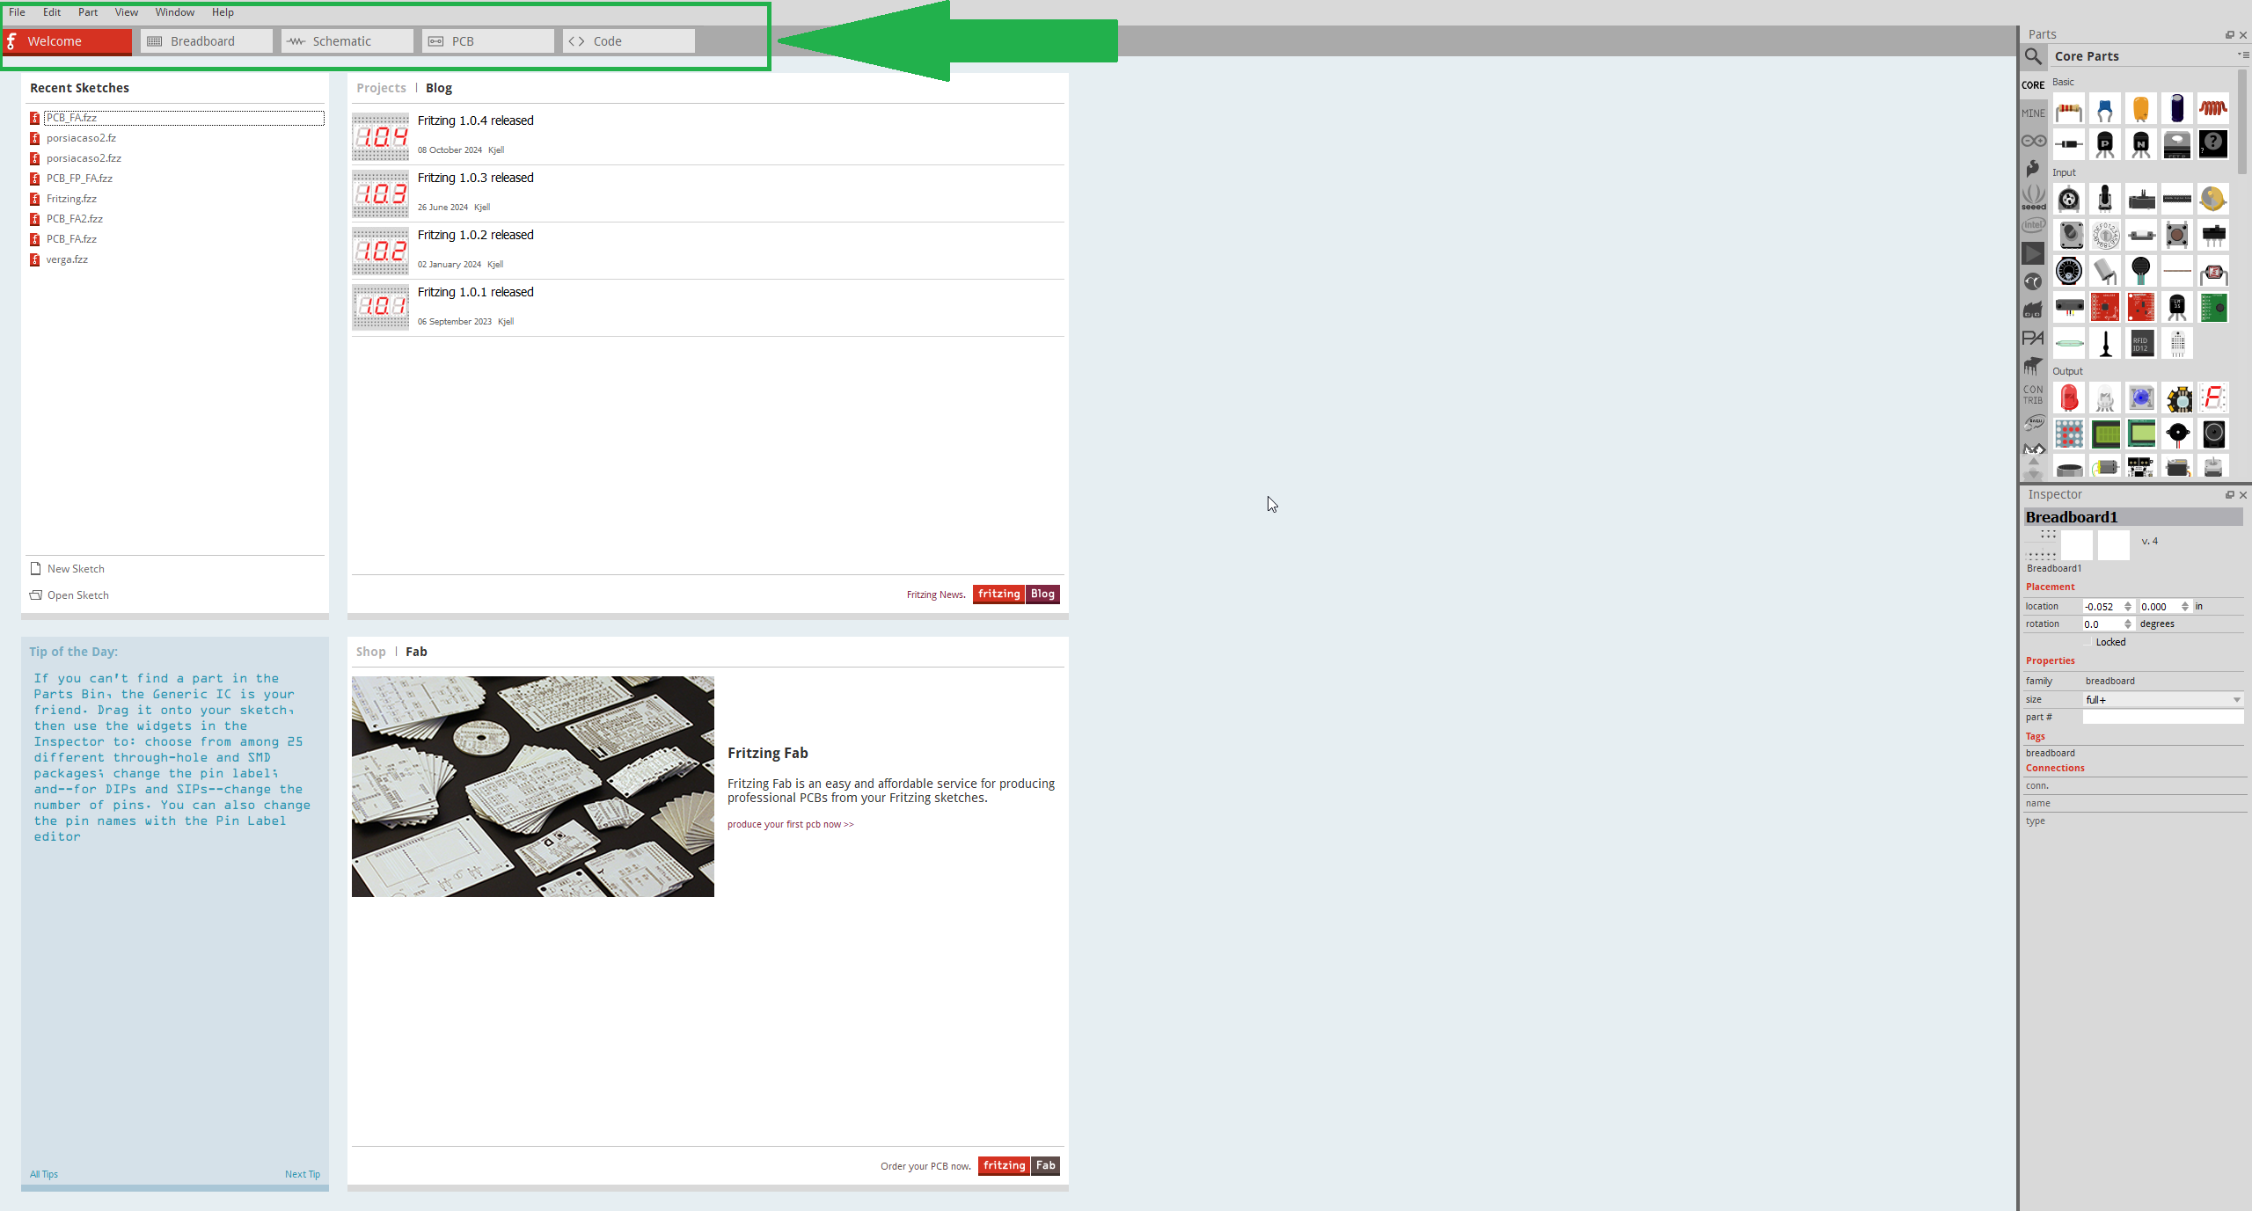Click Open Sketch
The height and width of the screenshot is (1211, 2252).
pos(69,595)
